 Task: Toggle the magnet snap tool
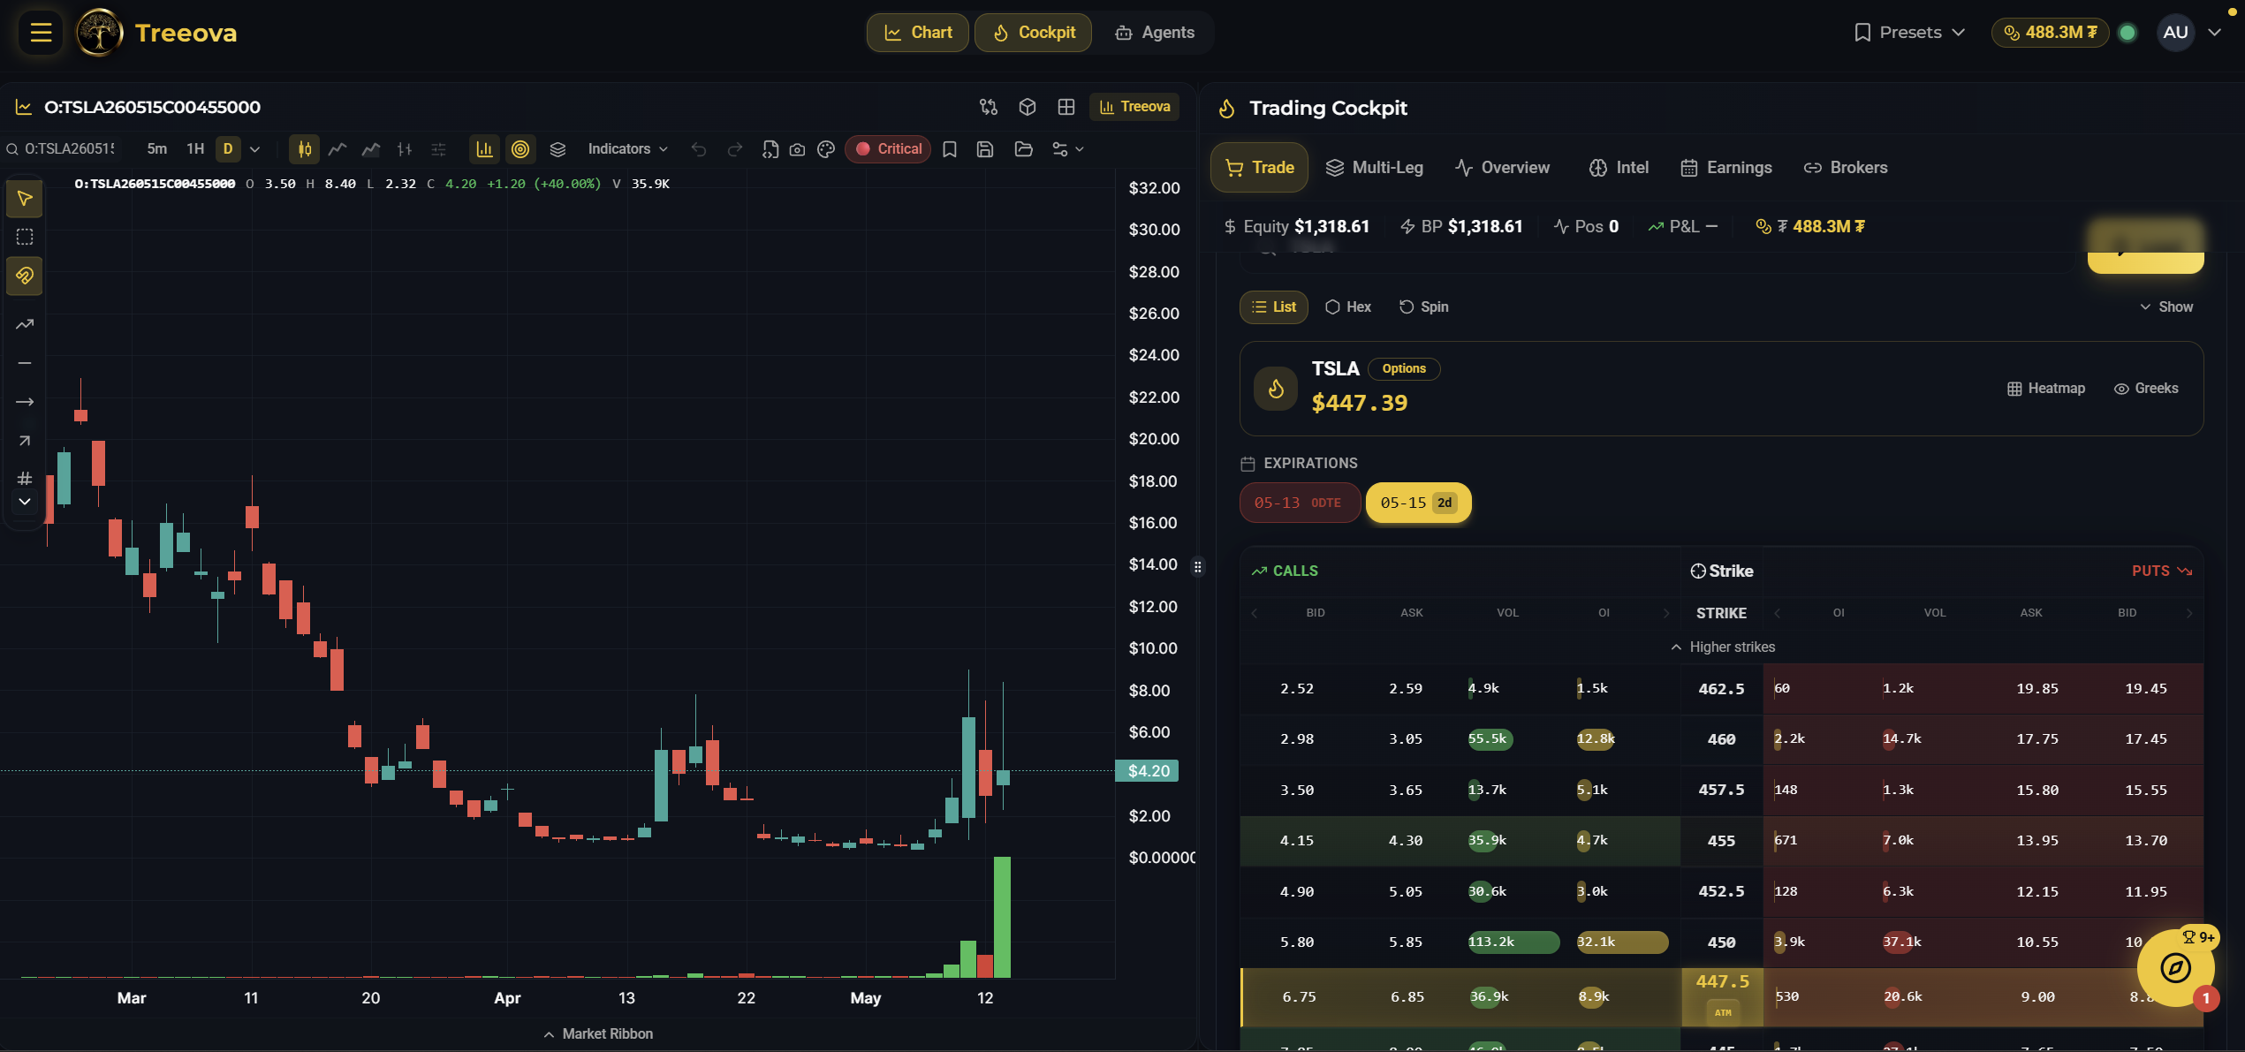pos(25,276)
